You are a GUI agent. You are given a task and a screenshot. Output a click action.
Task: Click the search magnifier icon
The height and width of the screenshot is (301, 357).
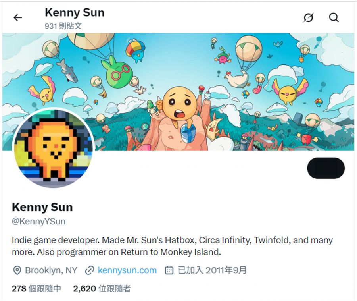[334, 18]
